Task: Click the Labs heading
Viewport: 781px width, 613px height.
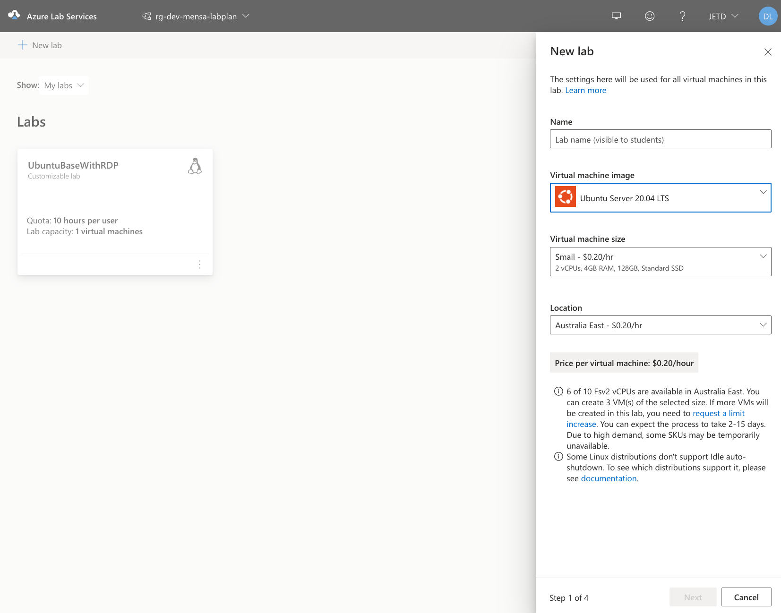Action: 31,122
